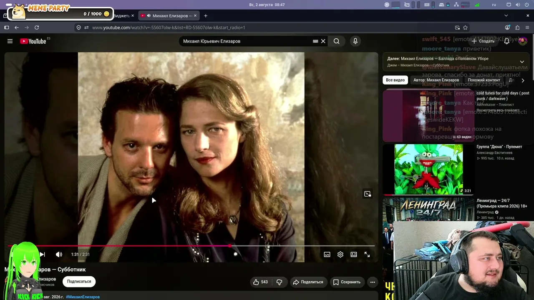Viewport: 534px width, 300px height.
Task: Open the system power menu icon
Action: (527, 5)
